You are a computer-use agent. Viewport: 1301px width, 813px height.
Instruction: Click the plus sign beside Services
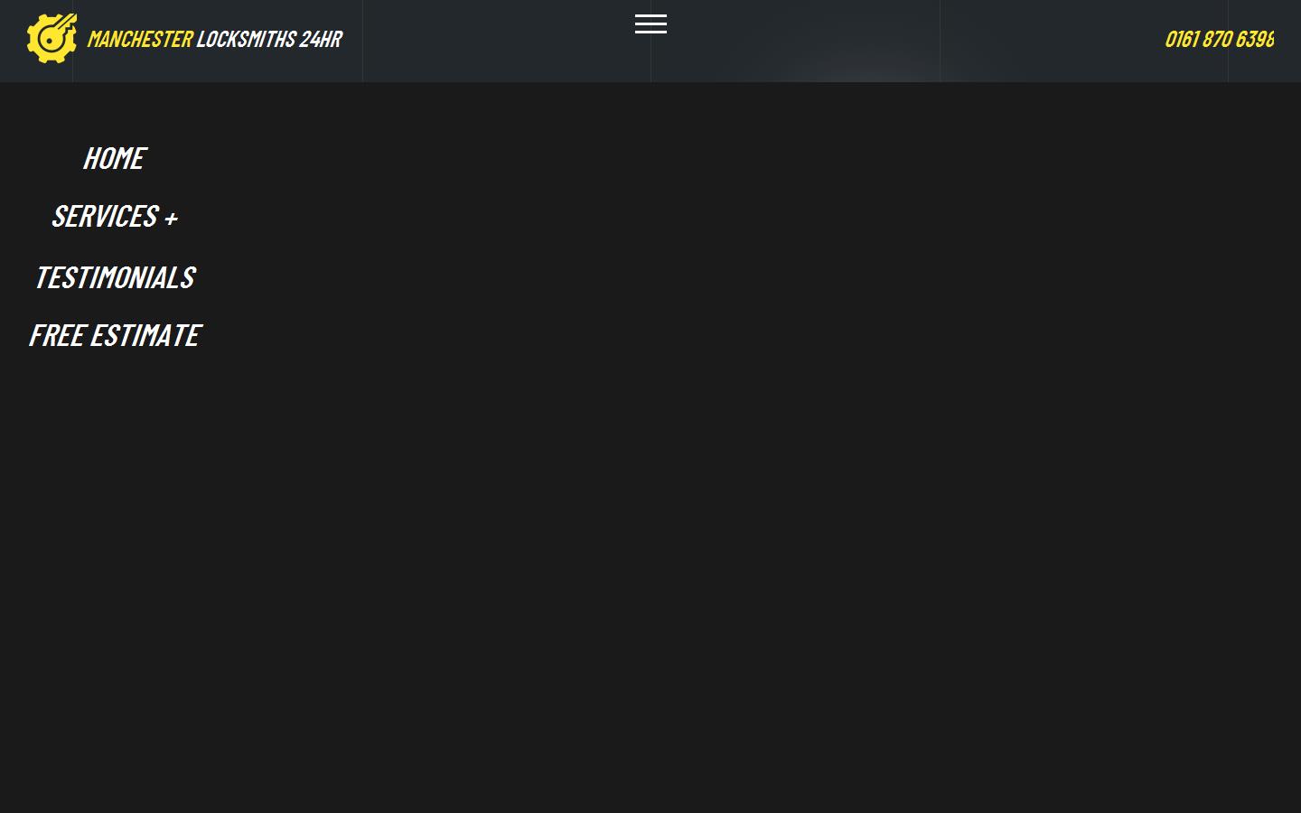coord(171,218)
